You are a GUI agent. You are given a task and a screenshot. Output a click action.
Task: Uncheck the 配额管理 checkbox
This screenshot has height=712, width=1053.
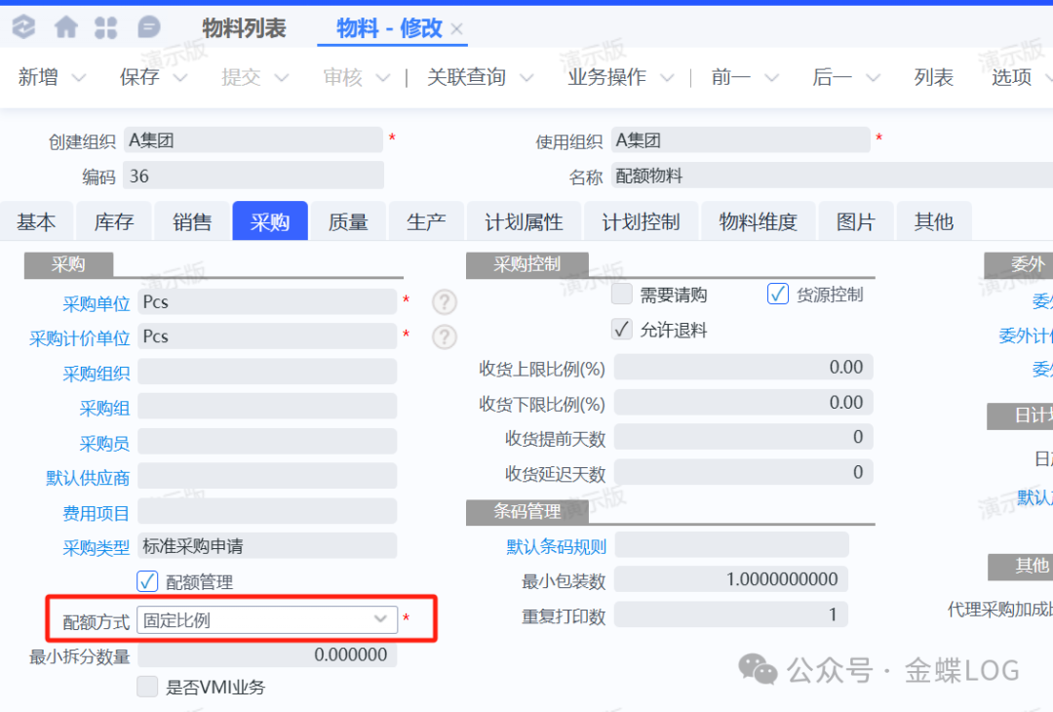[147, 581]
